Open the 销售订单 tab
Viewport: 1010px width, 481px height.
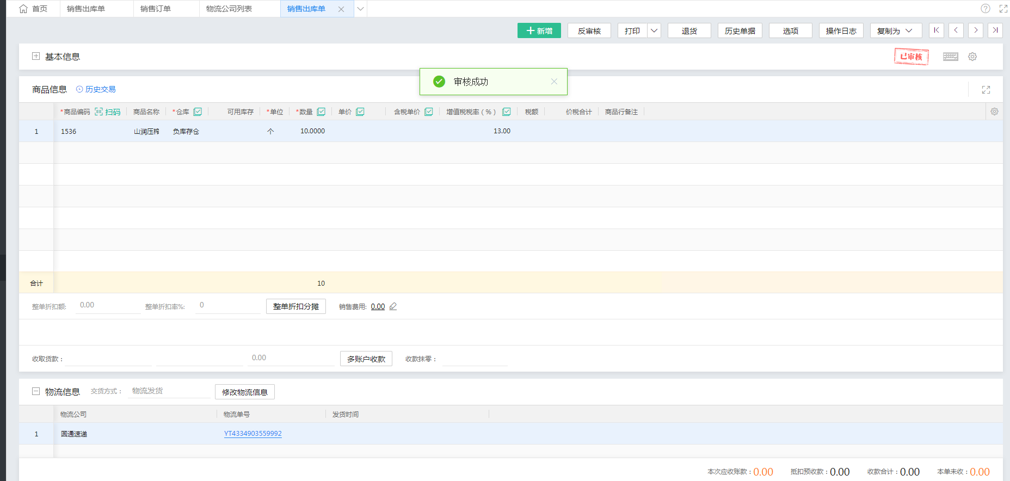[x=156, y=9]
